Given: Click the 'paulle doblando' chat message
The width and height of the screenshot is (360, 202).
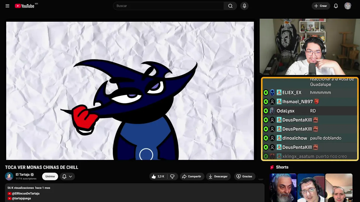Looking at the screenshot, I should point(326,138).
